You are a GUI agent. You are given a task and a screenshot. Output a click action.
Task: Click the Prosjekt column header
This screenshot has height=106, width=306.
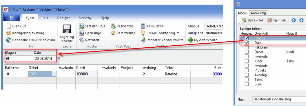(131, 68)
